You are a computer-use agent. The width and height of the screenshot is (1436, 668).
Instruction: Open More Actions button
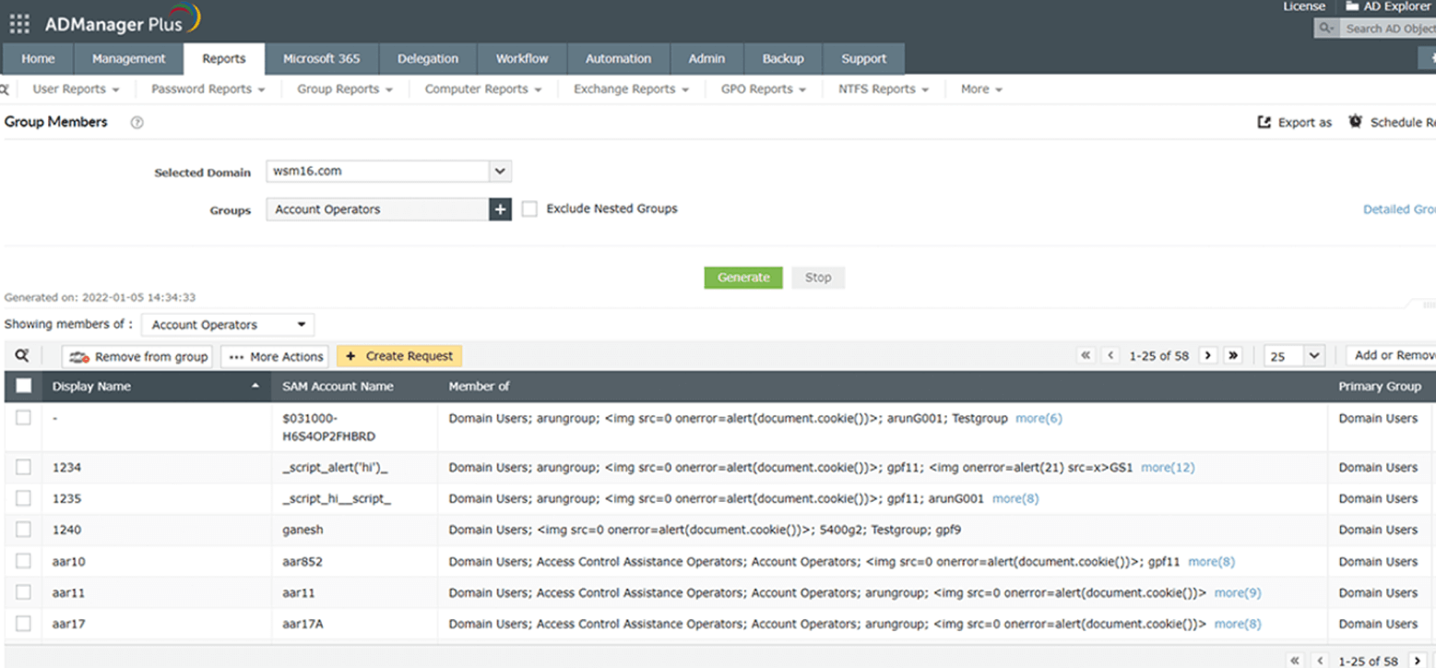point(276,356)
